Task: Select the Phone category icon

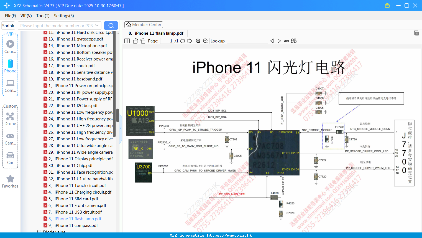Action: coord(10,66)
